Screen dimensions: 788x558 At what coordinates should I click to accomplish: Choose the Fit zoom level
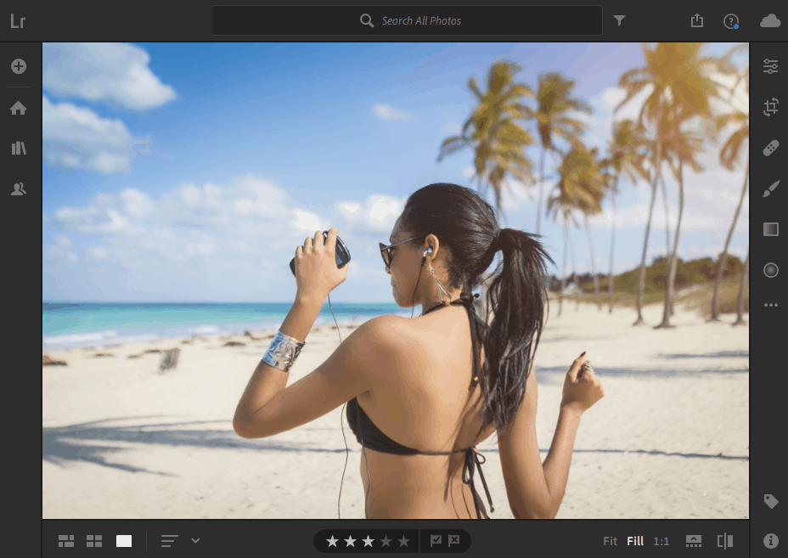[x=610, y=541]
